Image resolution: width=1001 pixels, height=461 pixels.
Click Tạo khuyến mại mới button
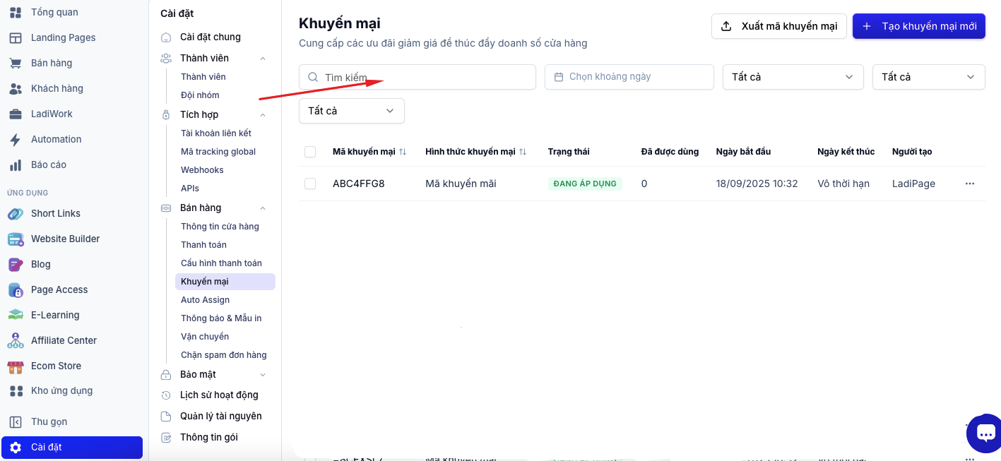point(919,26)
